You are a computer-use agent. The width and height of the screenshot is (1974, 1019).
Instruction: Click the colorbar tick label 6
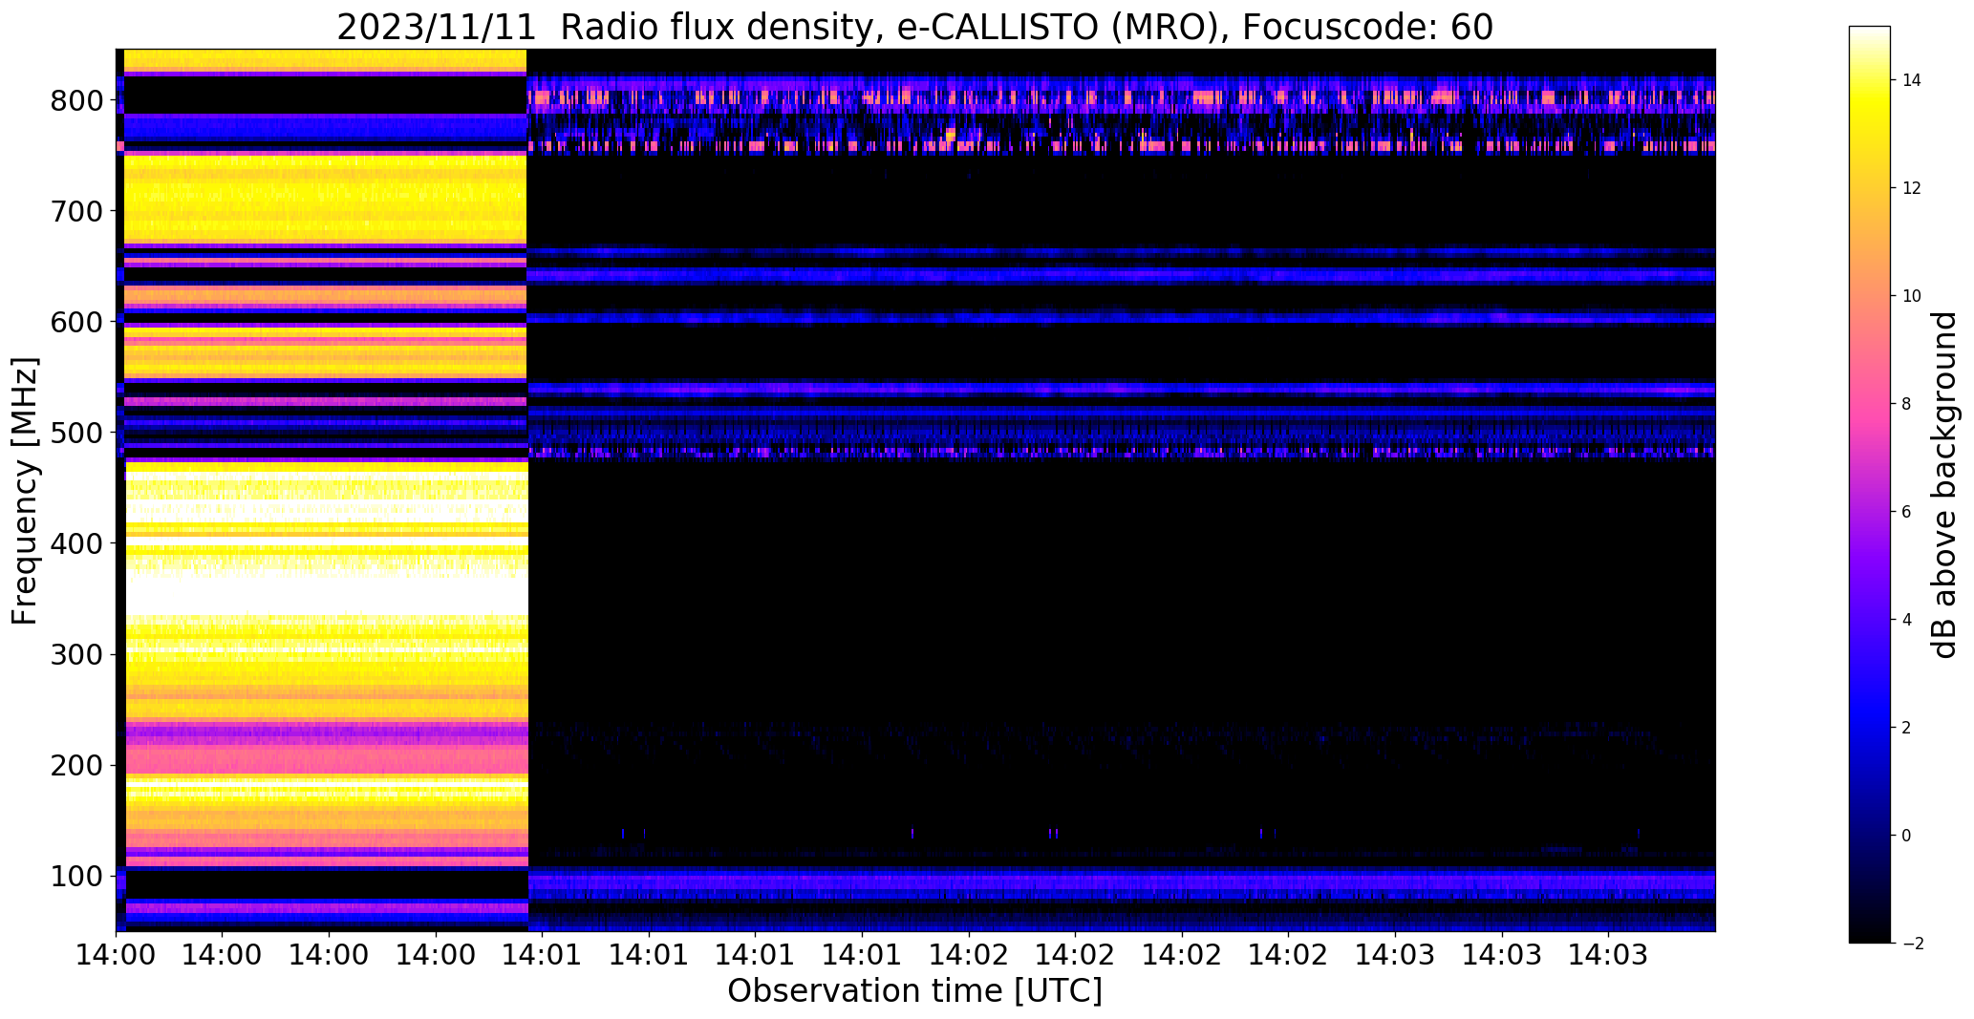(1907, 512)
